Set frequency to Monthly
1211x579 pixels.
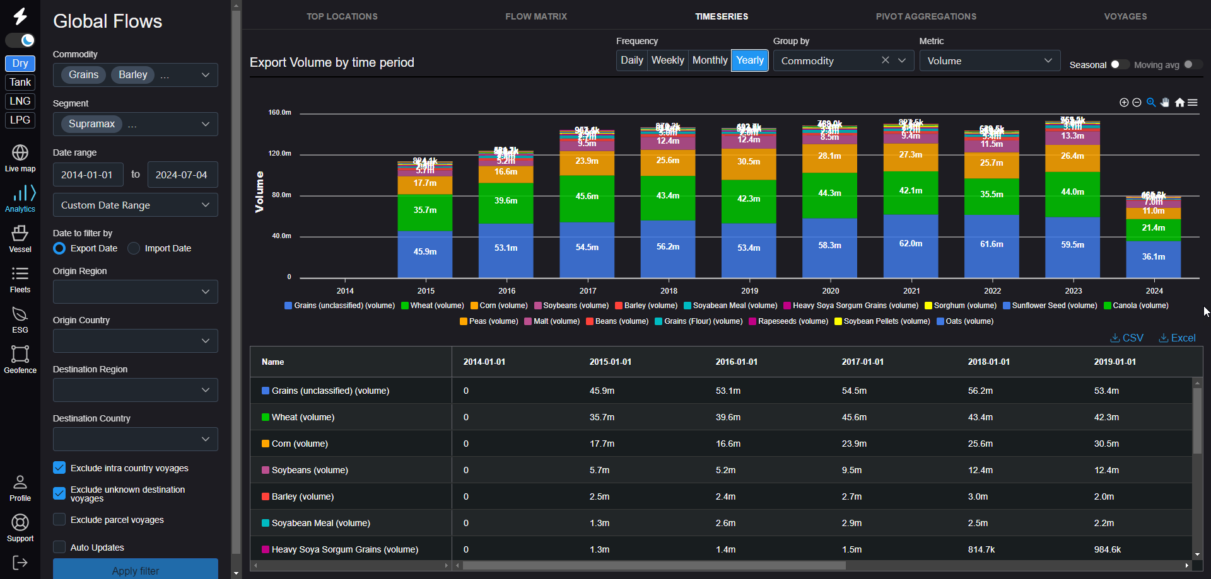[x=710, y=60]
